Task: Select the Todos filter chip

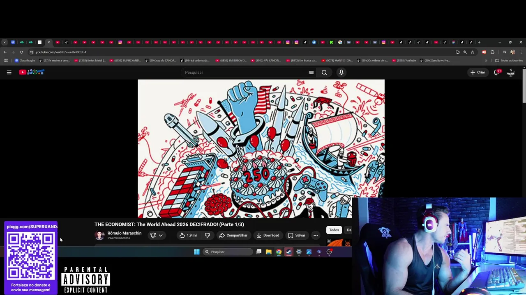Action: (x=334, y=230)
